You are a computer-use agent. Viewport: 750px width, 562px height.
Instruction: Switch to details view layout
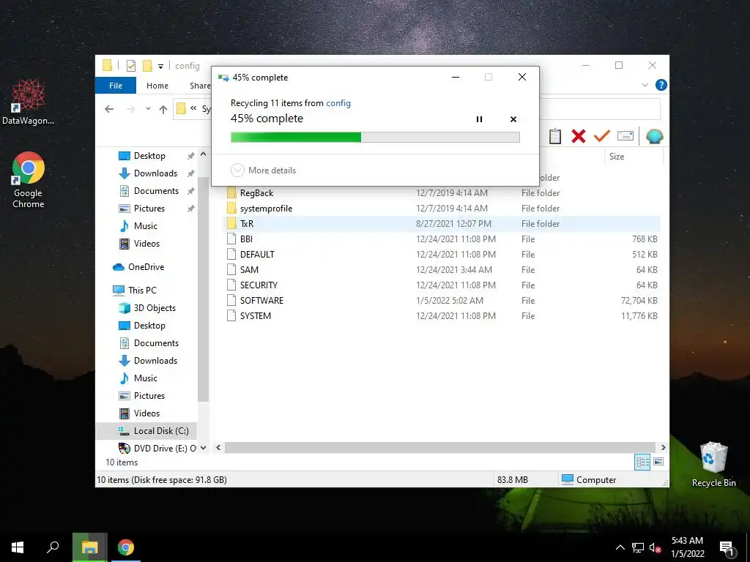642,462
